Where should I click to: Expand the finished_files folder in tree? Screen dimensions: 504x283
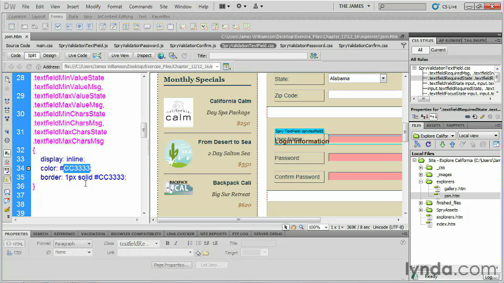[x=421, y=203]
